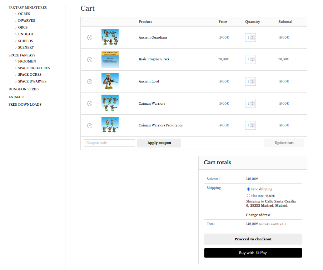Open the Frogmen subcategory
The image size is (323, 270).
pos(27,61)
